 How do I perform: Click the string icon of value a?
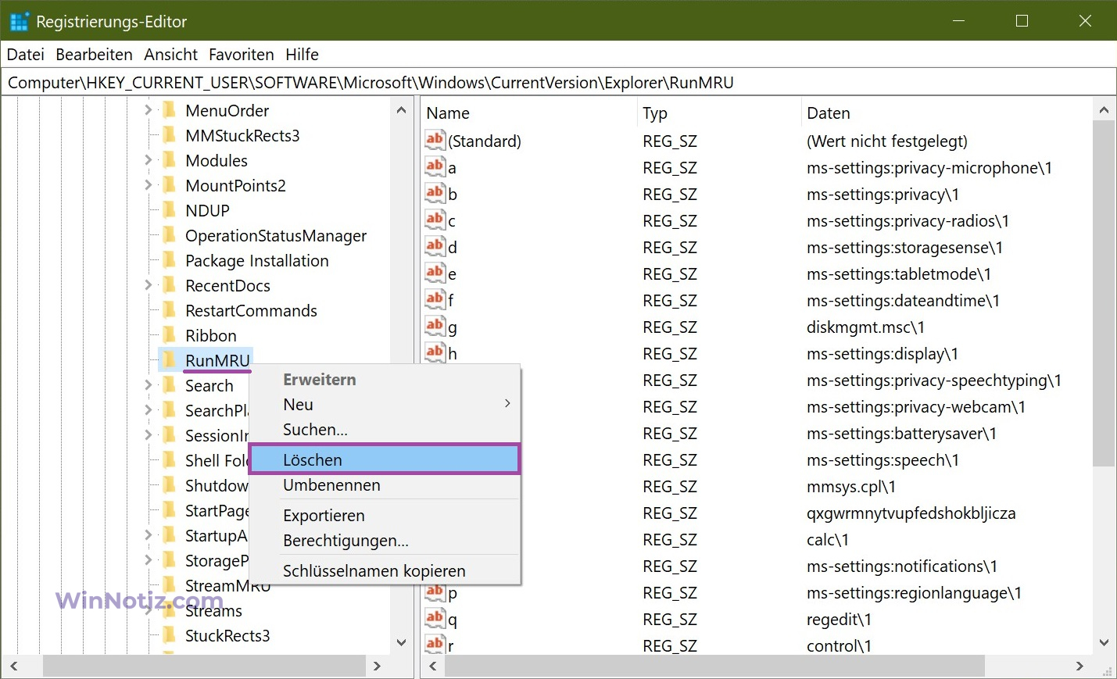tap(435, 166)
